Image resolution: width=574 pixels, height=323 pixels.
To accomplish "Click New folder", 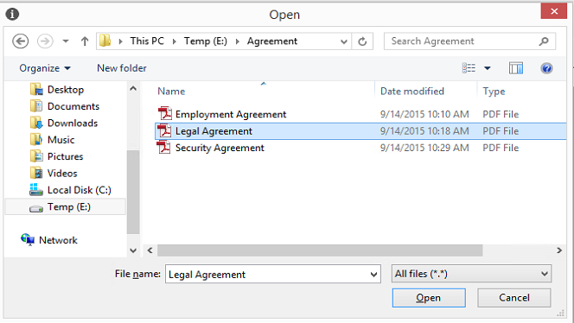I will tap(122, 68).
